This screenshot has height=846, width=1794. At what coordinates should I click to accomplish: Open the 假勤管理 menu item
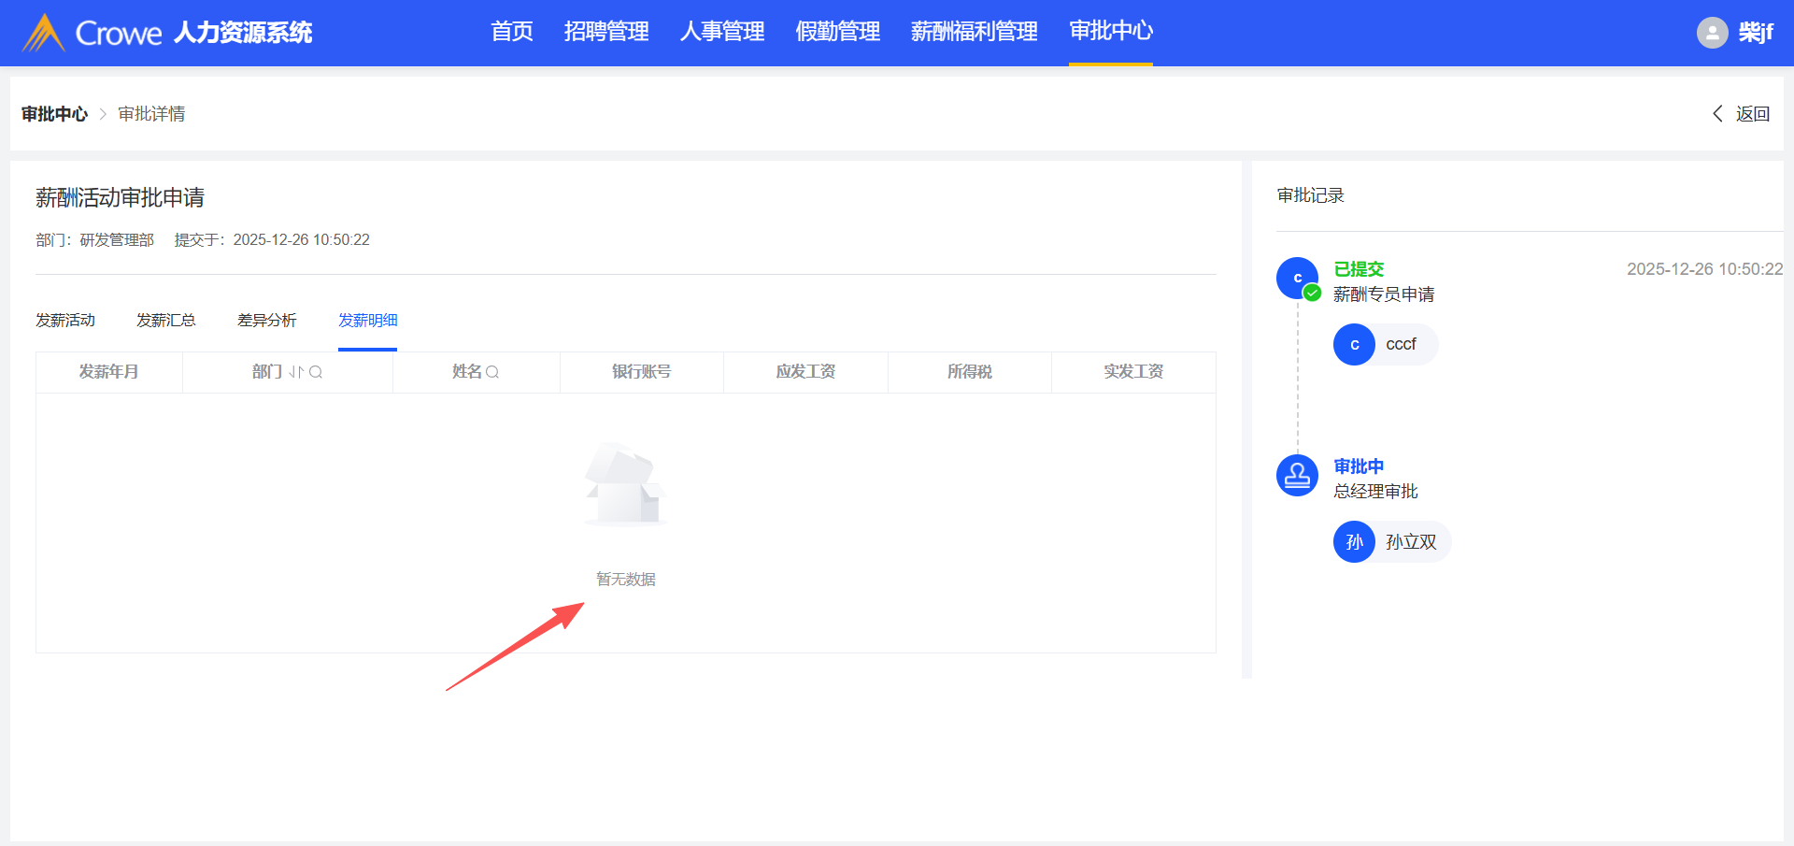pos(838,32)
